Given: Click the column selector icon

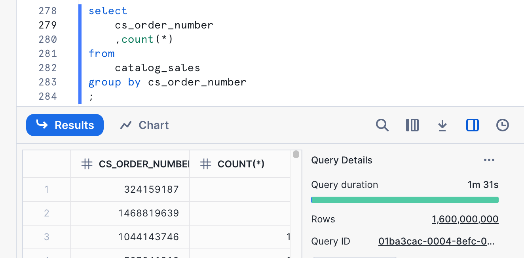Looking at the screenshot, I should pos(412,125).
